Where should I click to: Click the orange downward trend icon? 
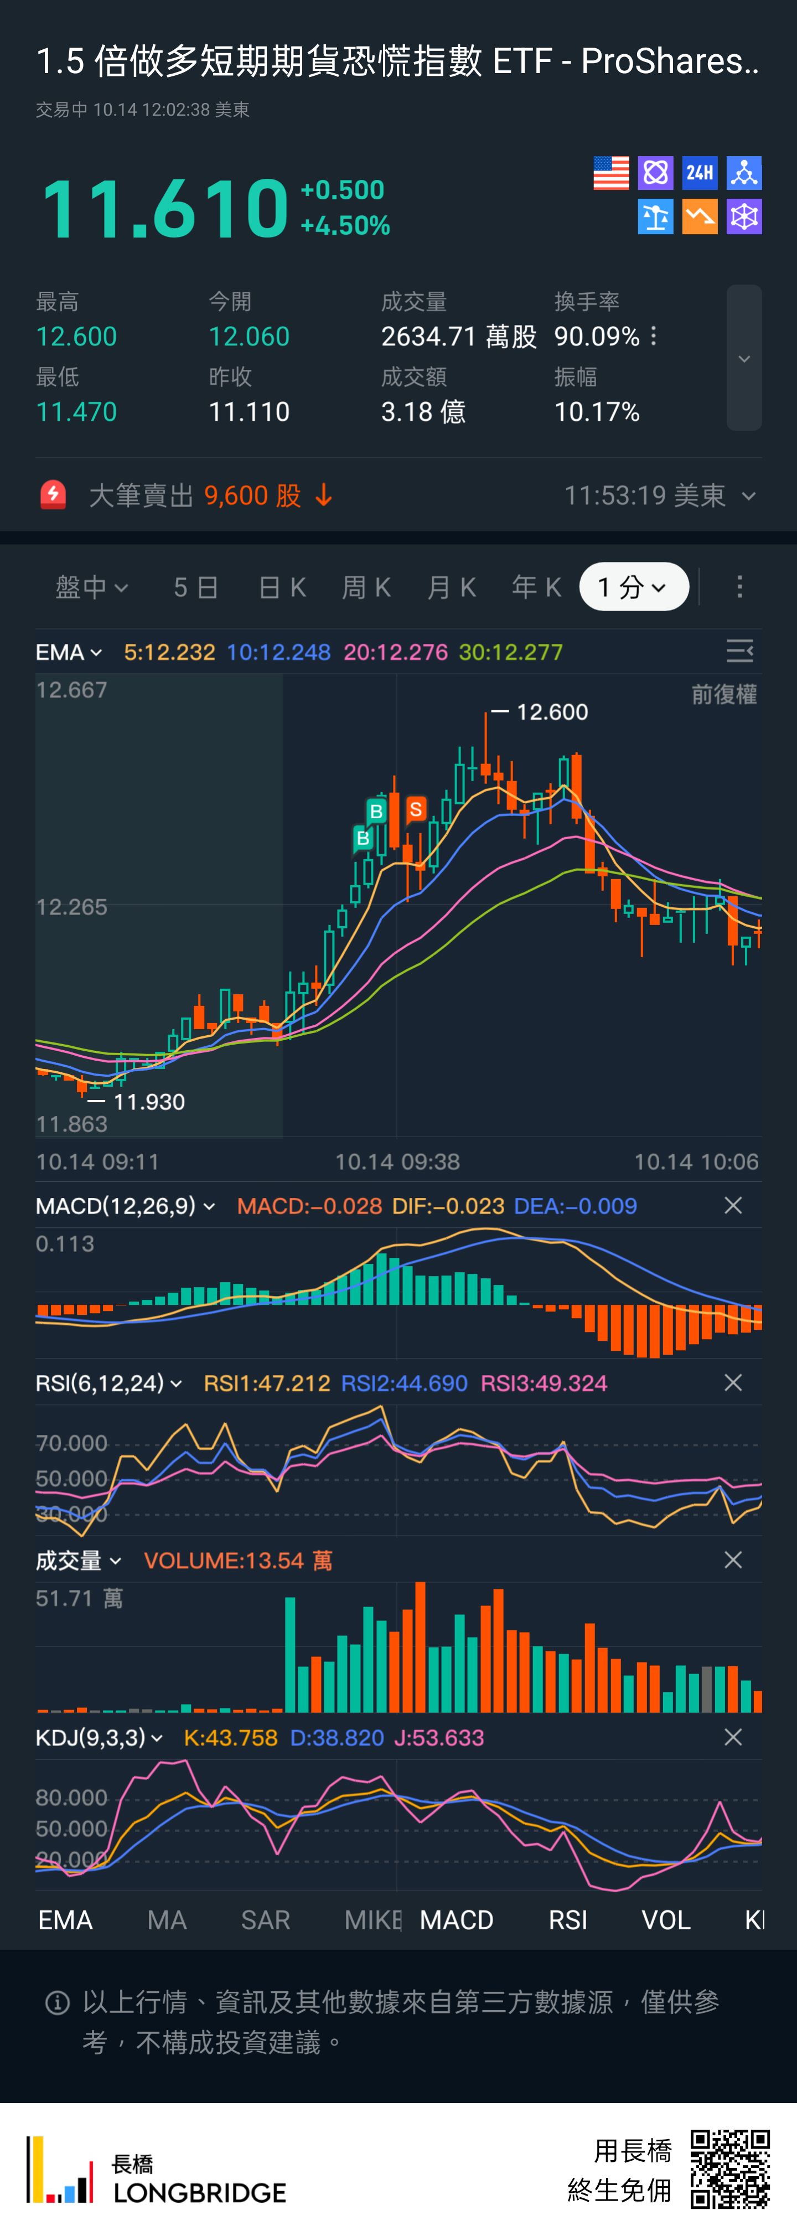click(700, 217)
